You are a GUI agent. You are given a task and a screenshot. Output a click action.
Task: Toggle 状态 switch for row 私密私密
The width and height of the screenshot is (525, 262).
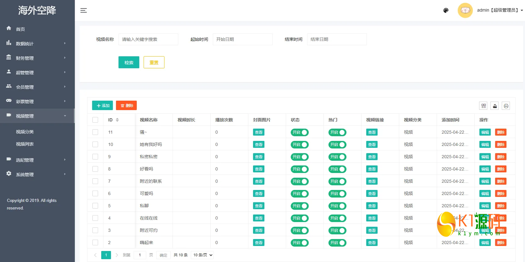click(x=300, y=157)
